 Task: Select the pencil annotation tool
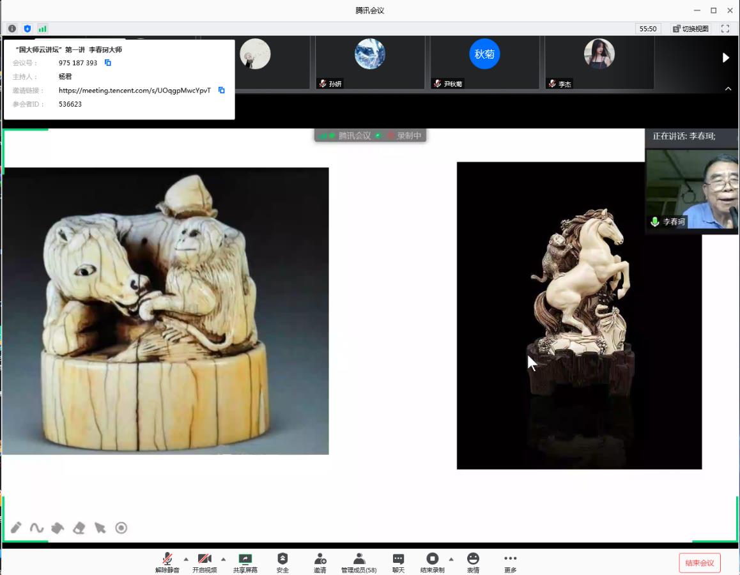(x=16, y=528)
